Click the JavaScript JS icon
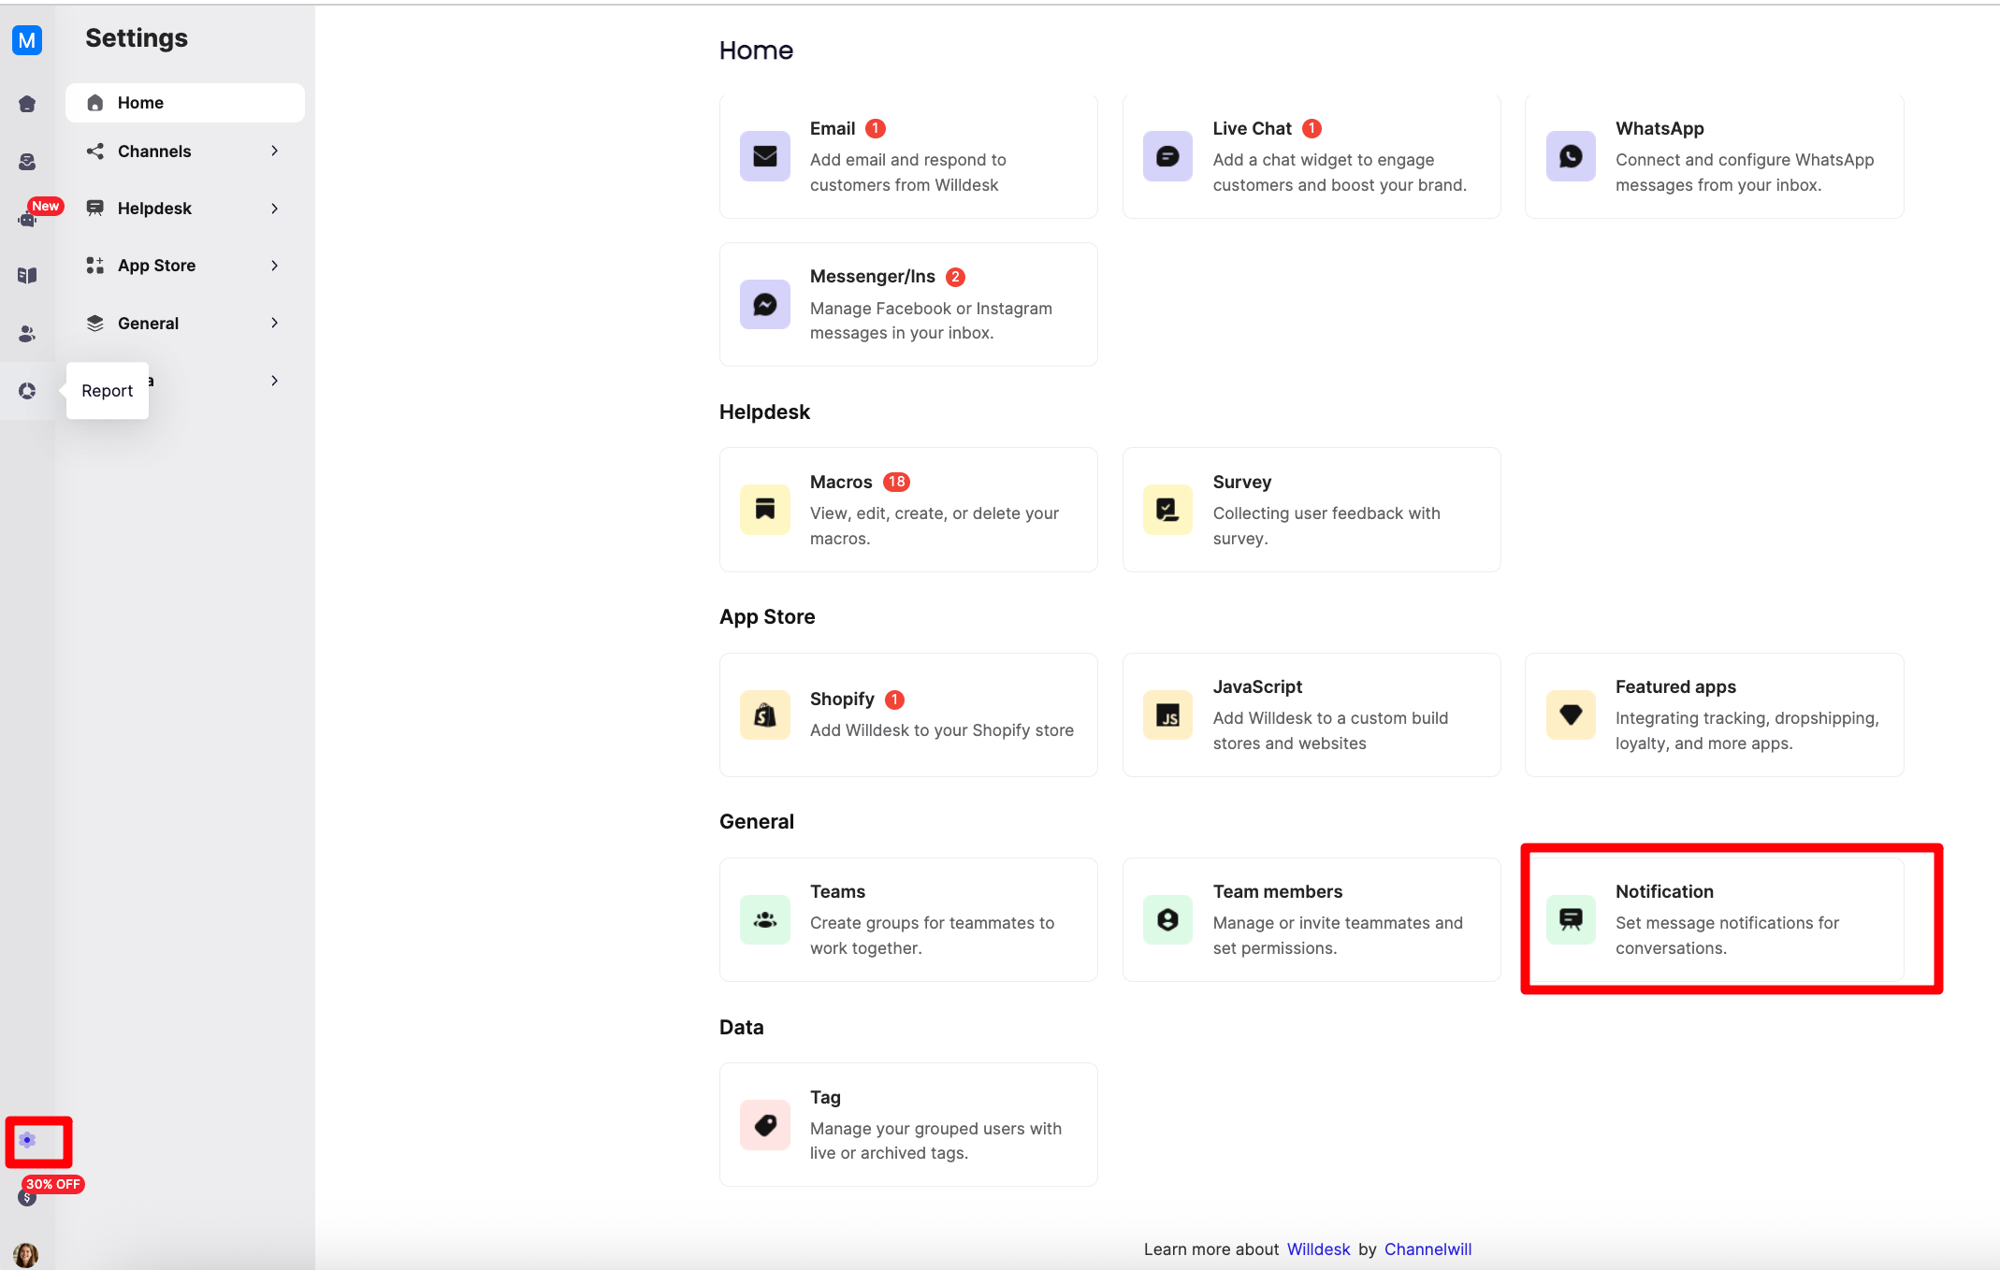2000x1270 pixels. (1167, 714)
